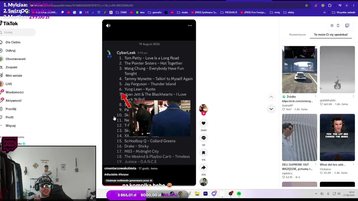The image size is (358, 201).
Task: Open Aktywność notifications
Action: (13, 100)
